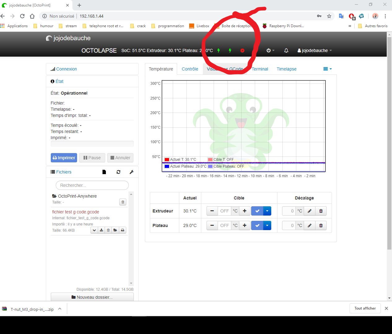Switch to the Contrôle tab
Screen dimensions: 392x334
190,69
